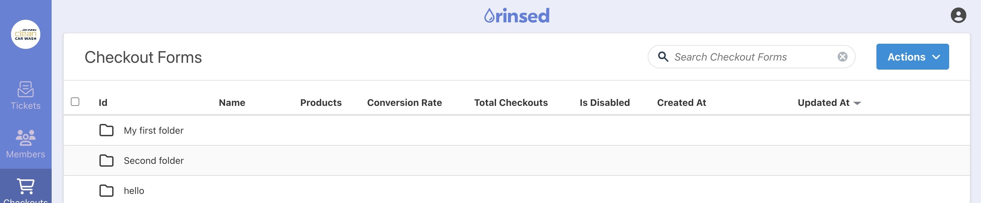
Task: Sort the table by Created At
Action: [681, 103]
